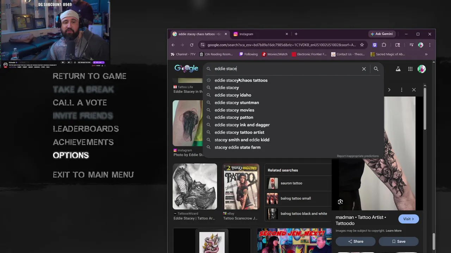The width and height of the screenshot is (451, 253).
Task: Share the previewed tattoo image
Action: (x=356, y=241)
